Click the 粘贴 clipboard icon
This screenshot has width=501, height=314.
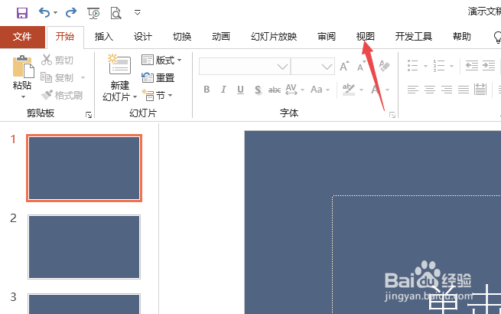click(x=23, y=67)
